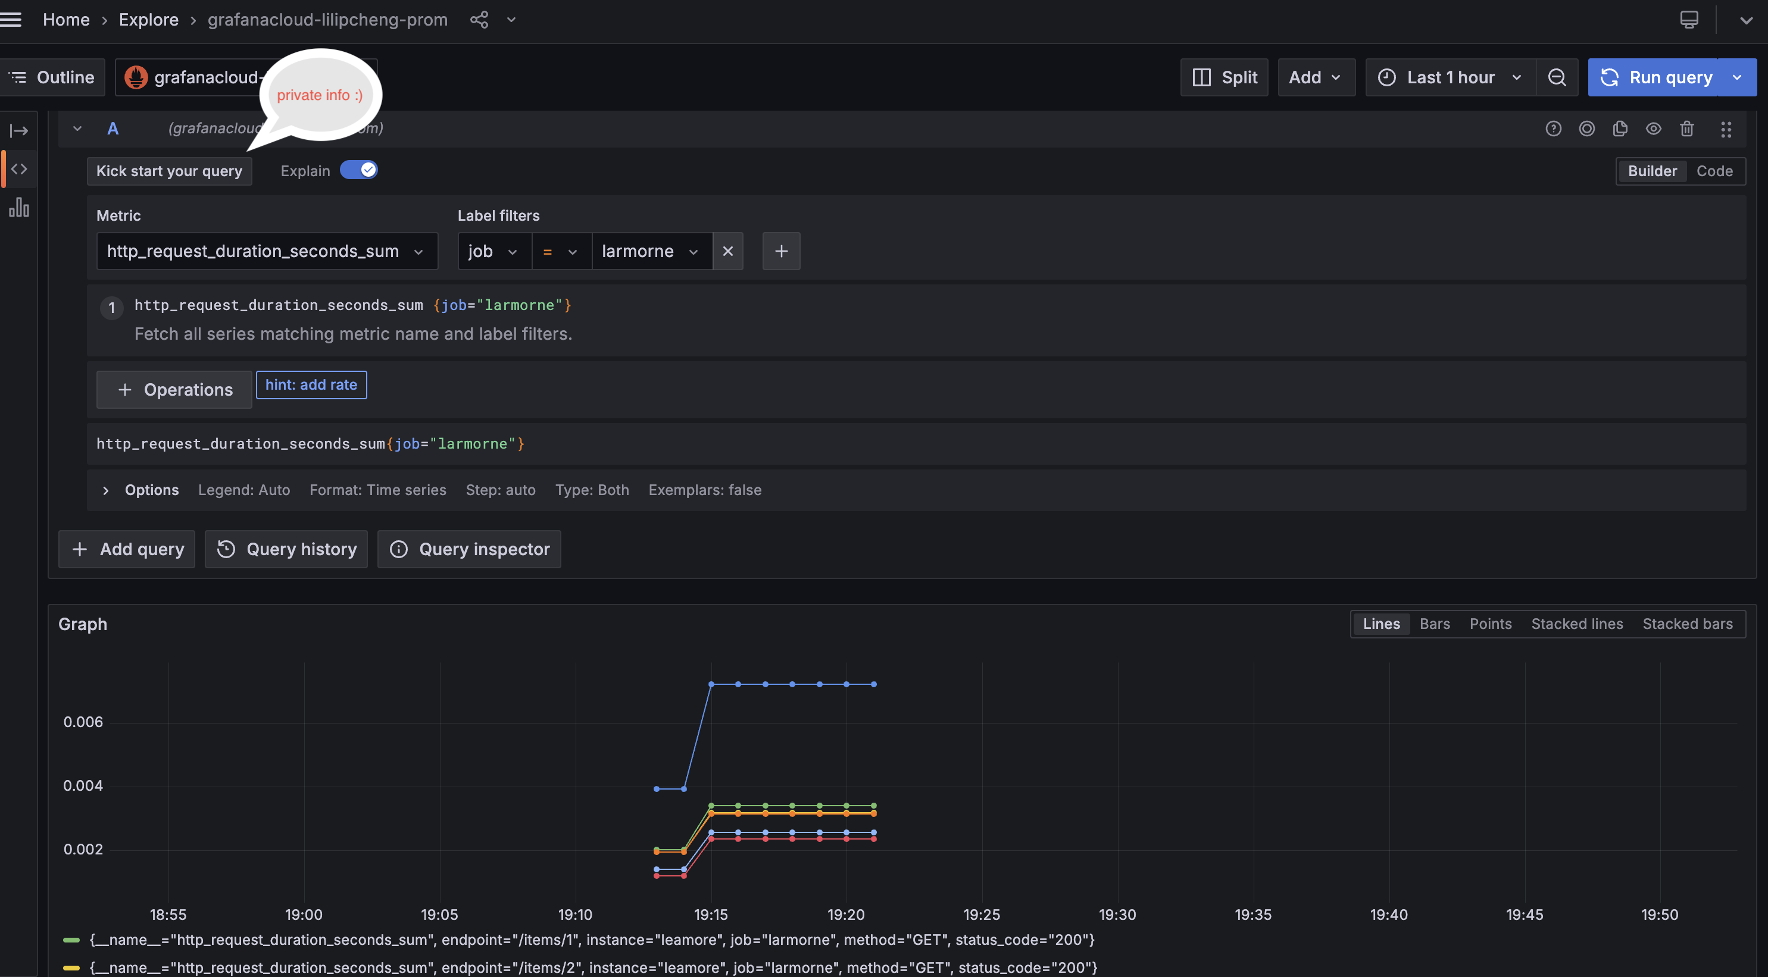
Task: Select the bar chart sidebar icon
Action: coord(19,207)
